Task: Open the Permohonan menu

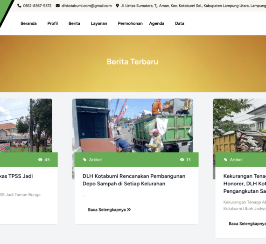Action: click(130, 23)
